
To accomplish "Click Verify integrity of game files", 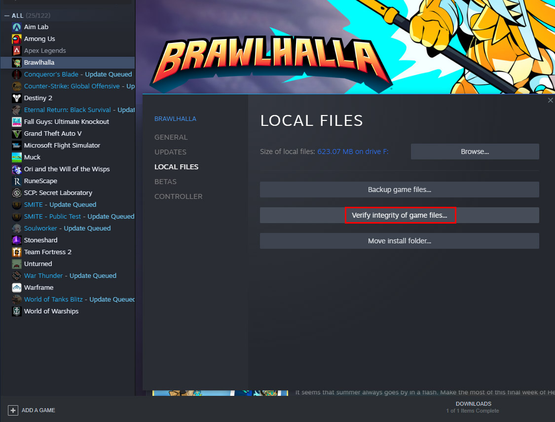I will (400, 215).
